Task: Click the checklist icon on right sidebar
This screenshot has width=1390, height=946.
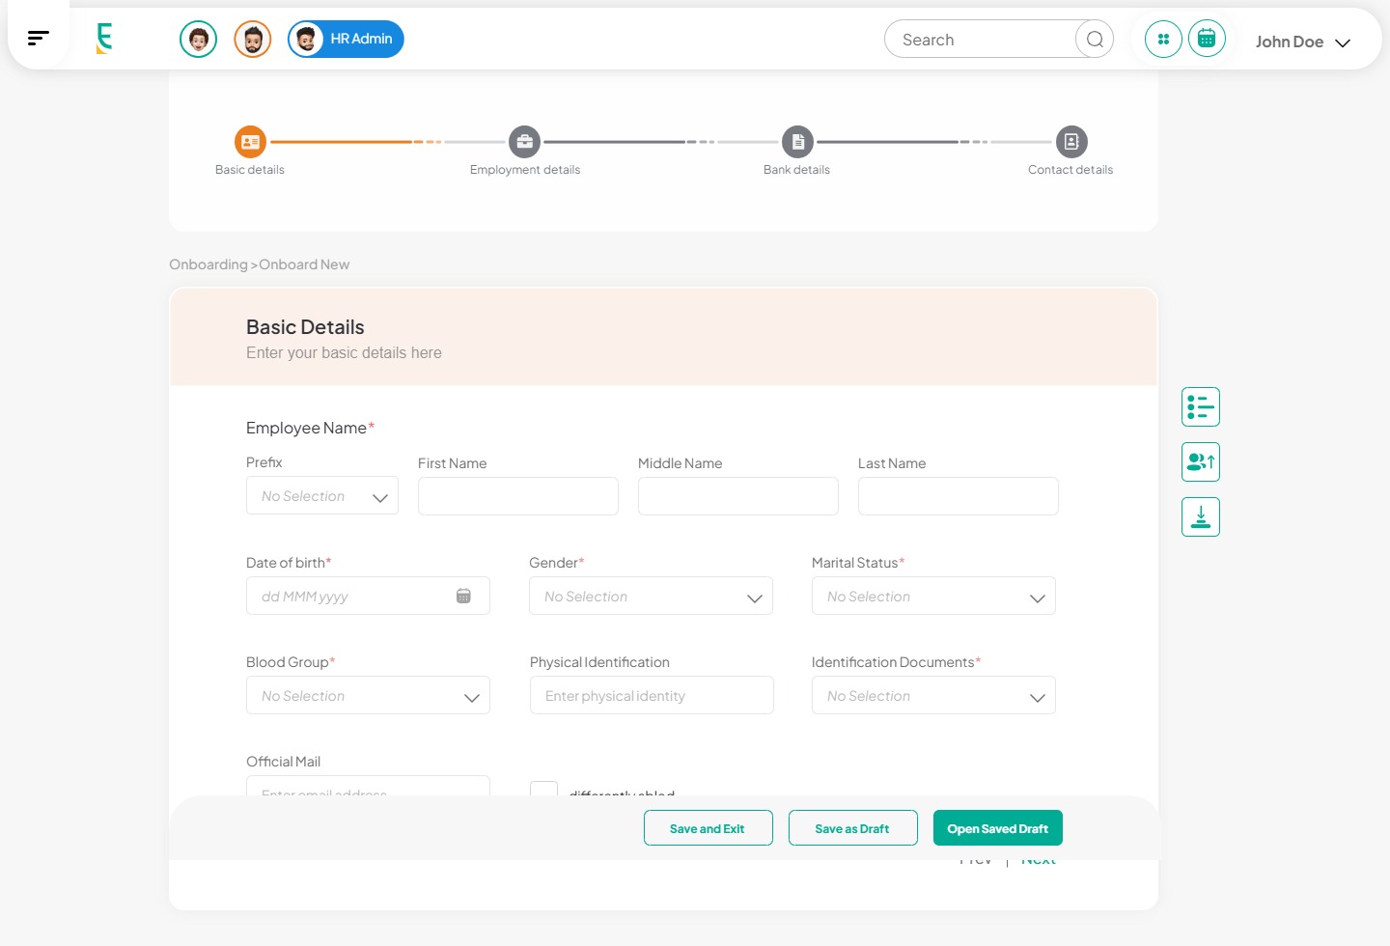Action: [1200, 407]
